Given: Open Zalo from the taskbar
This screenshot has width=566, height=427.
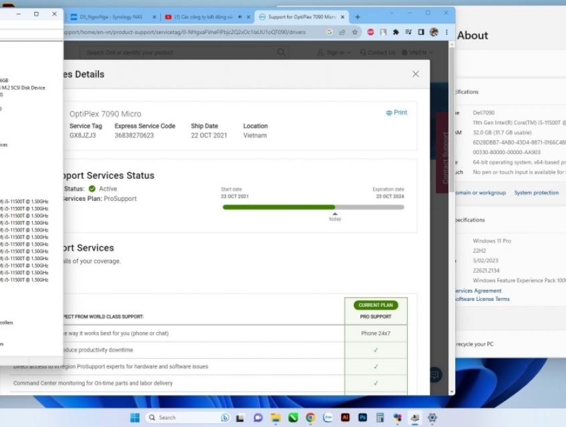Looking at the screenshot, I should [x=328, y=418].
